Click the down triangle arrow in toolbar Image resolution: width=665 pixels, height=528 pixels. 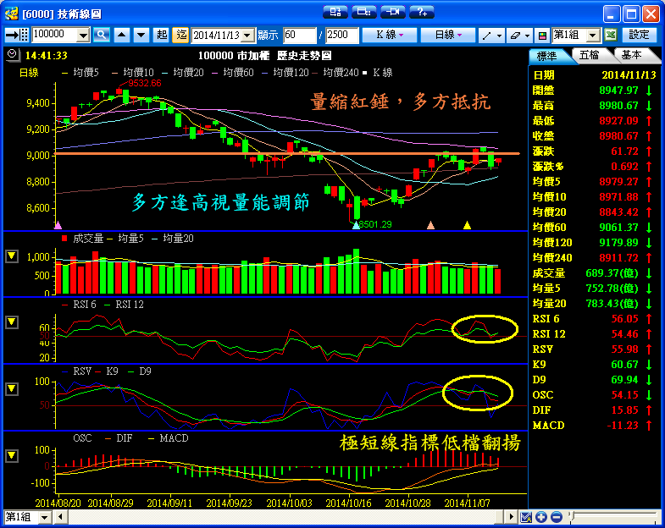(x=139, y=35)
